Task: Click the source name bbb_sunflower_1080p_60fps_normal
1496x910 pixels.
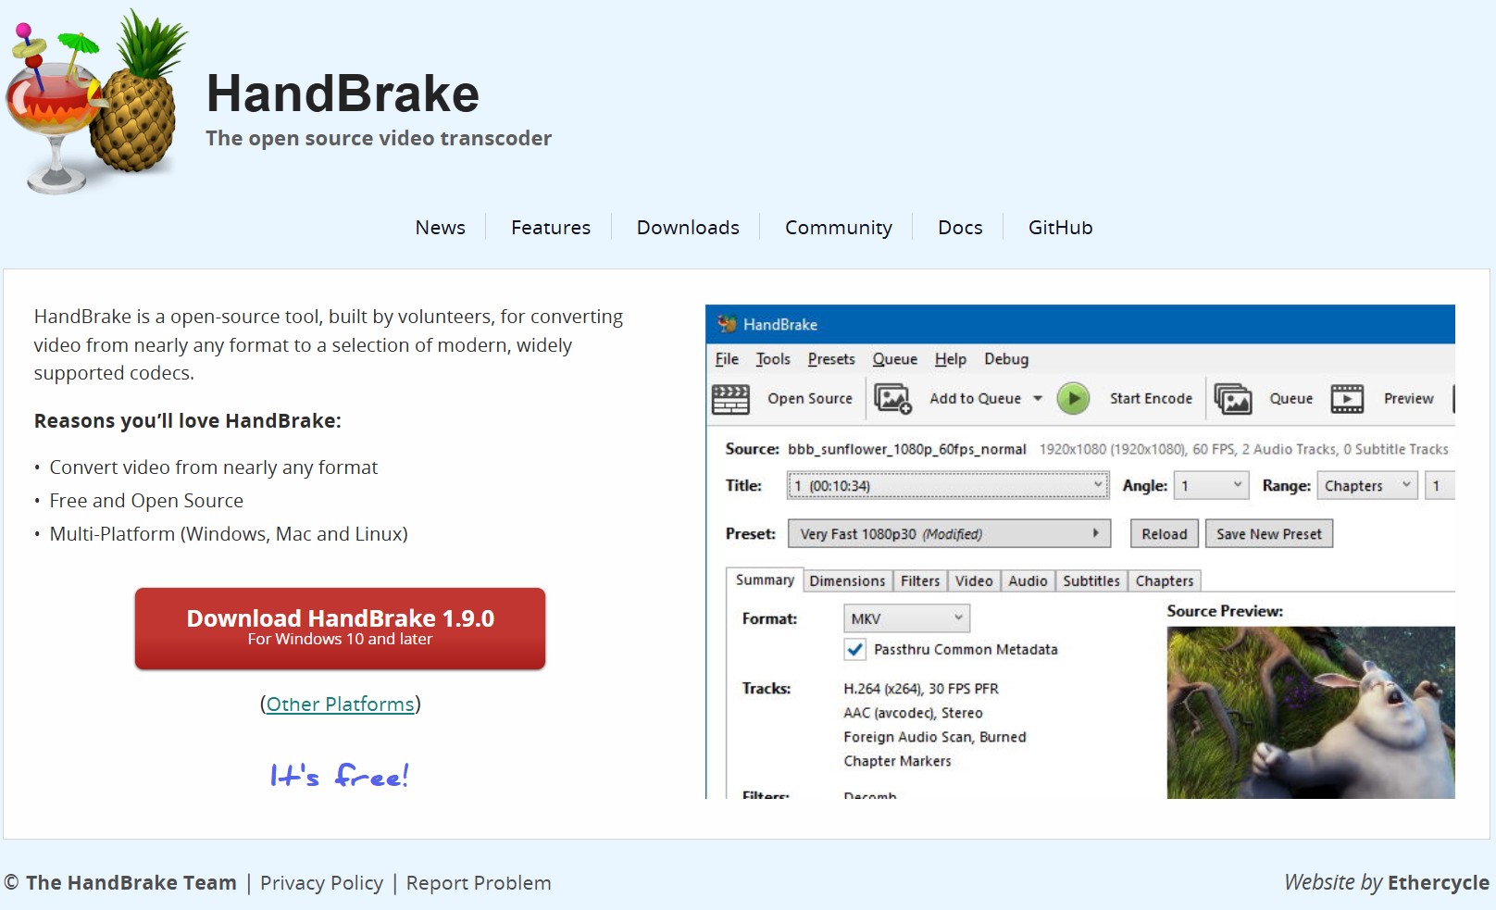Action: click(x=907, y=449)
